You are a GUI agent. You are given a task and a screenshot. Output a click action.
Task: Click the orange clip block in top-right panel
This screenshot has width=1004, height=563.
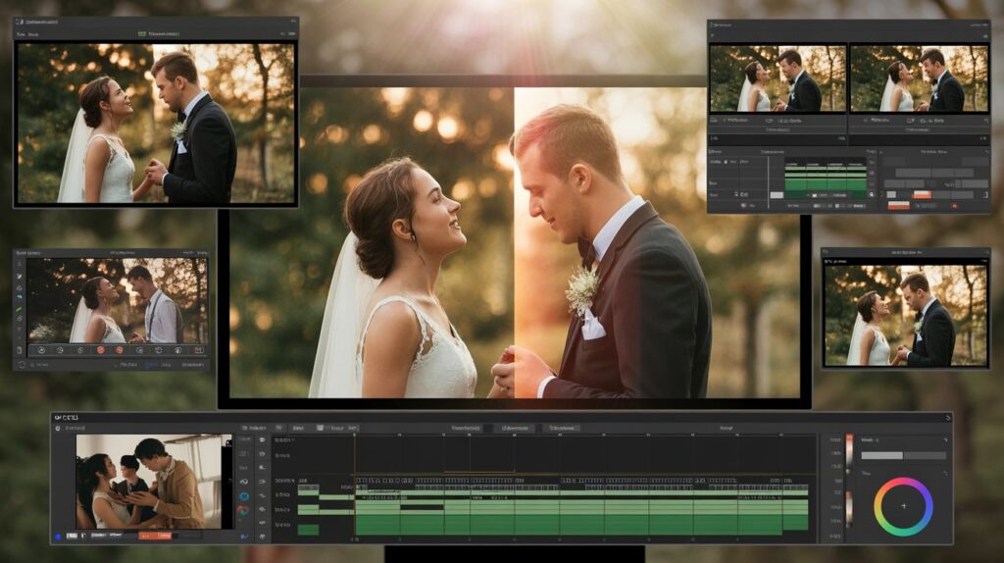(921, 194)
